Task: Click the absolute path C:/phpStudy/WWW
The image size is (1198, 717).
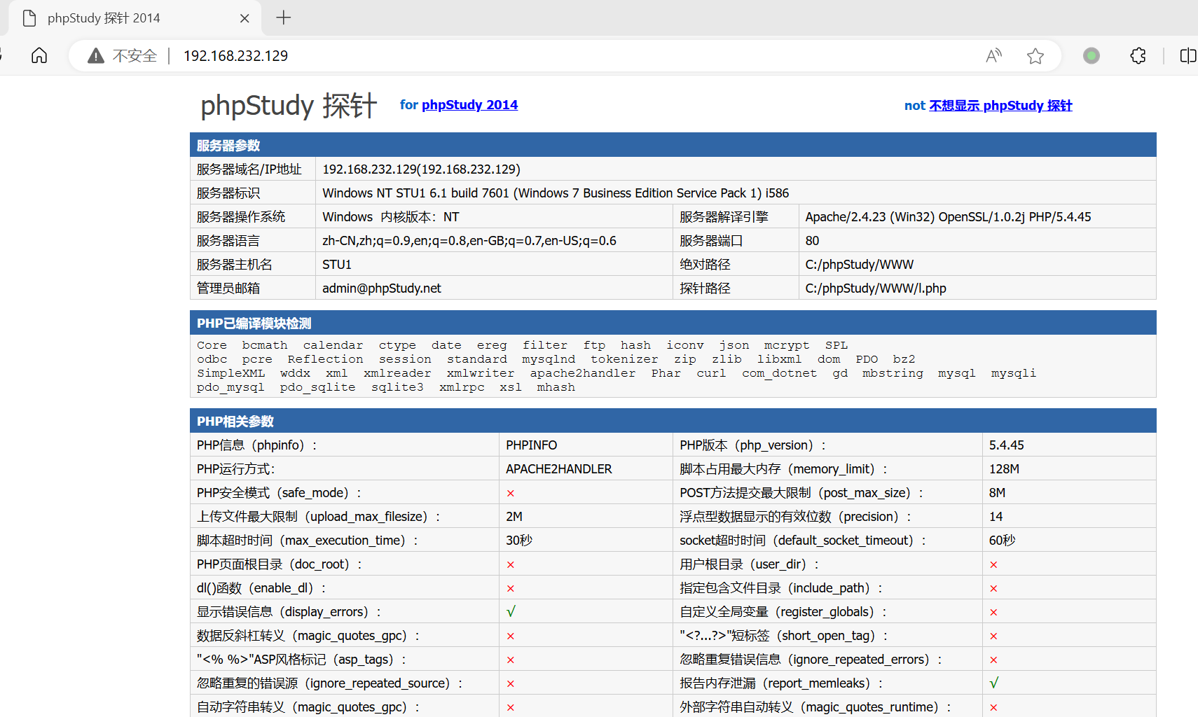Action: [x=860, y=265]
